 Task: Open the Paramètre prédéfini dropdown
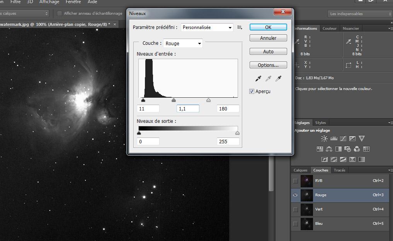pyautogui.click(x=207, y=27)
